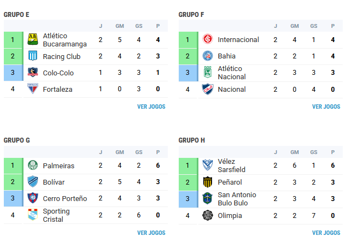Image resolution: width=346 pixels, height=242 pixels.
Task: Click the Atlético Bucaramanga club crest
Action: (x=33, y=39)
